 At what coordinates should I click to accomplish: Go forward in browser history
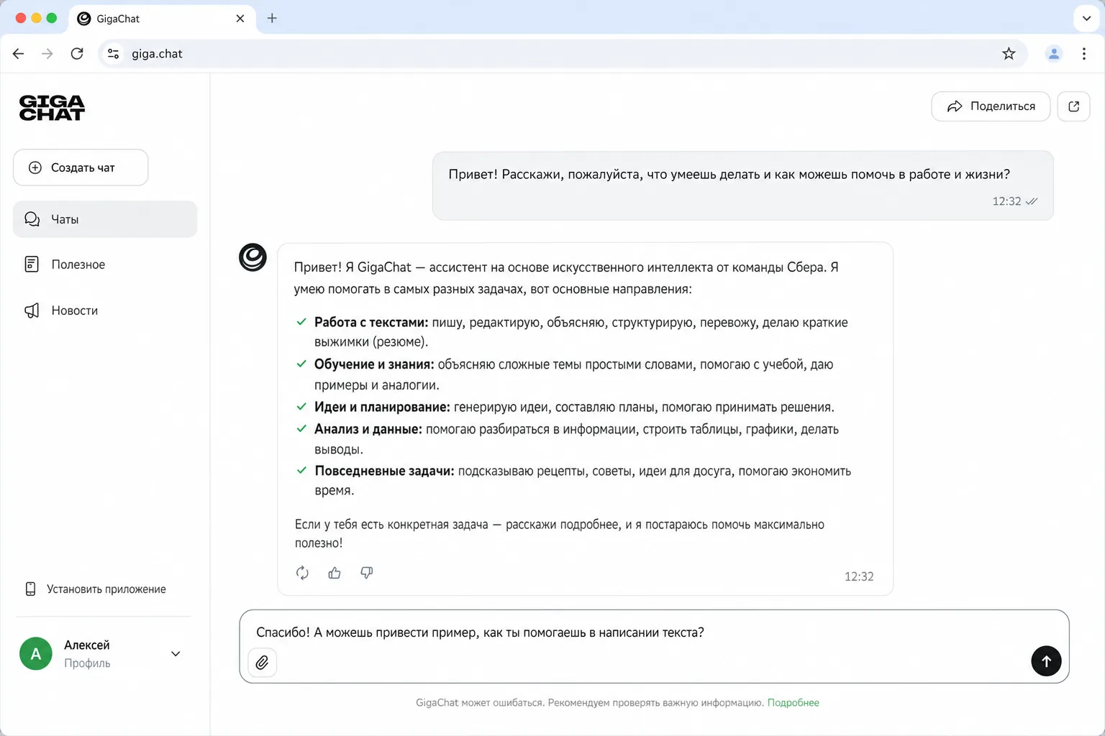click(47, 54)
